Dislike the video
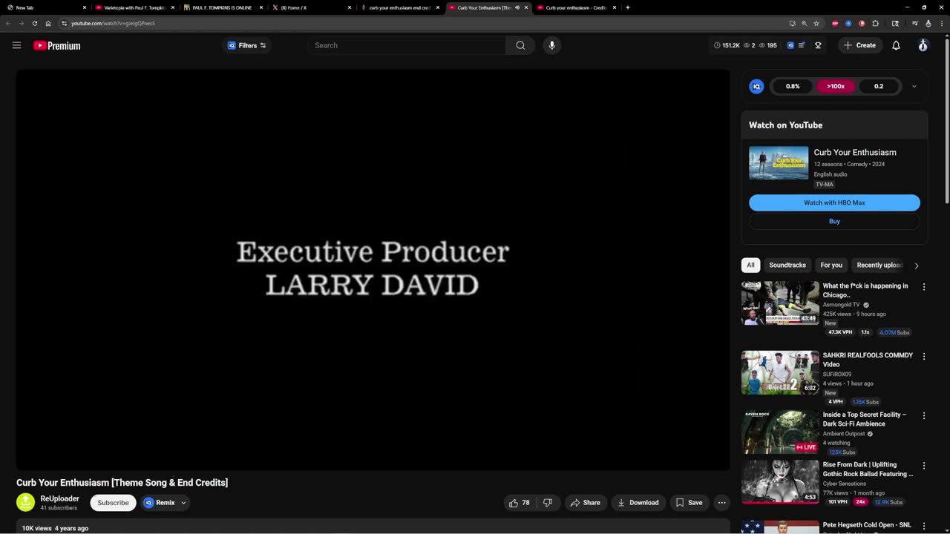 point(548,503)
